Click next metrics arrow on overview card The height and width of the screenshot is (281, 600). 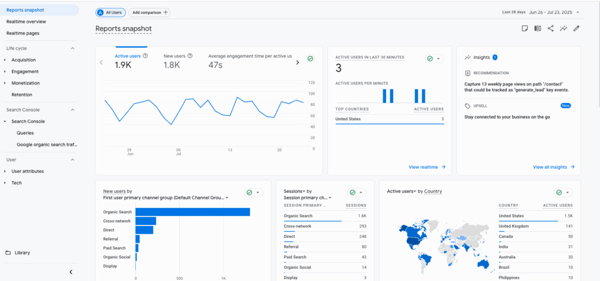297,62
